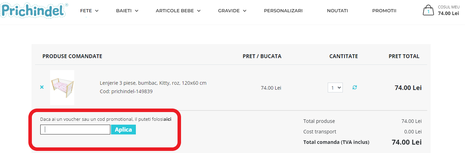Click the crib bedding product thumbnail

click(x=62, y=88)
